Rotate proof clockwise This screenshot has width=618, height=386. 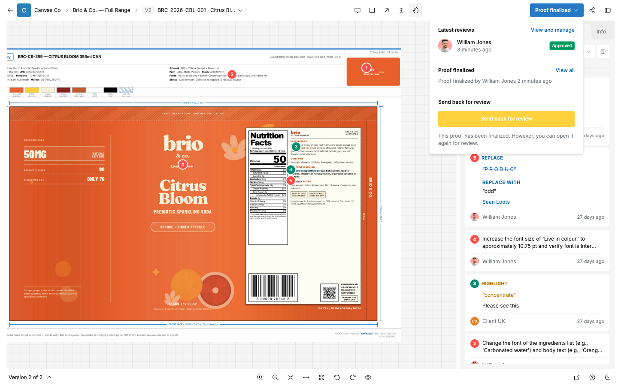point(352,377)
